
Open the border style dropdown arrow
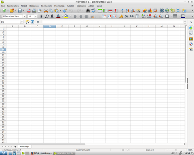[x=179, y=16]
